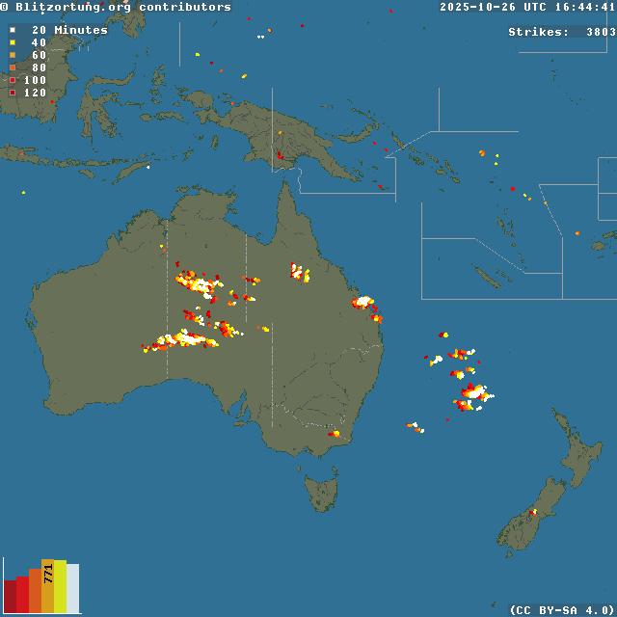The height and width of the screenshot is (617, 617).
Task: Select the dark red leftmost histogram bar
Action: [x=10, y=596]
